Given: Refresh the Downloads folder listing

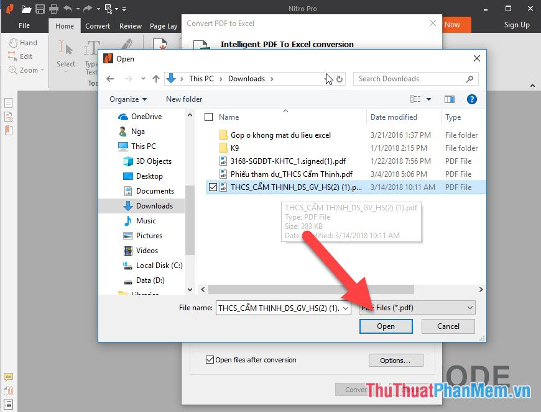Looking at the screenshot, I should [340, 79].
